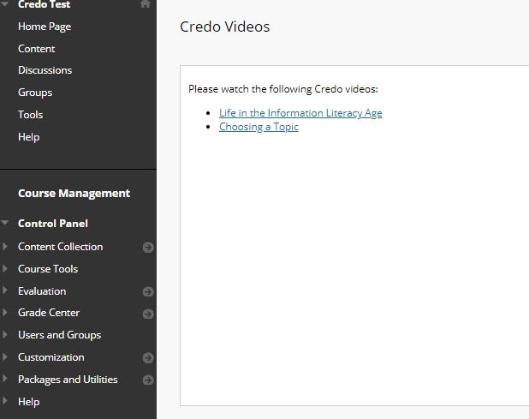
Task: Open Content in course menu
Action: click(x=37, y=49)
